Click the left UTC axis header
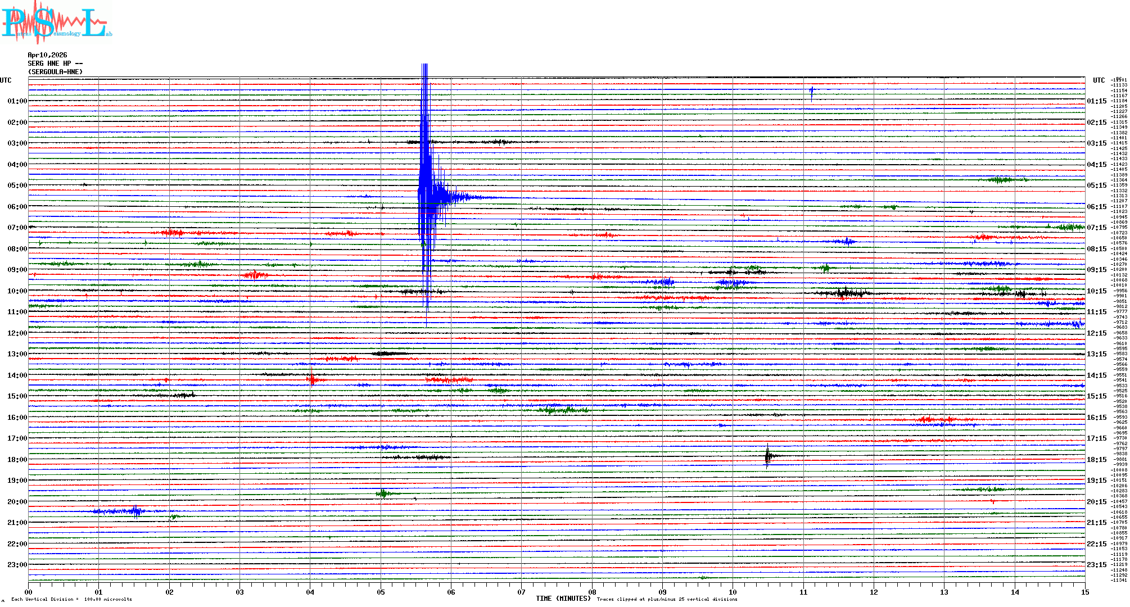The height and width of the screenshot is (607, 1130). pos(6,80)
